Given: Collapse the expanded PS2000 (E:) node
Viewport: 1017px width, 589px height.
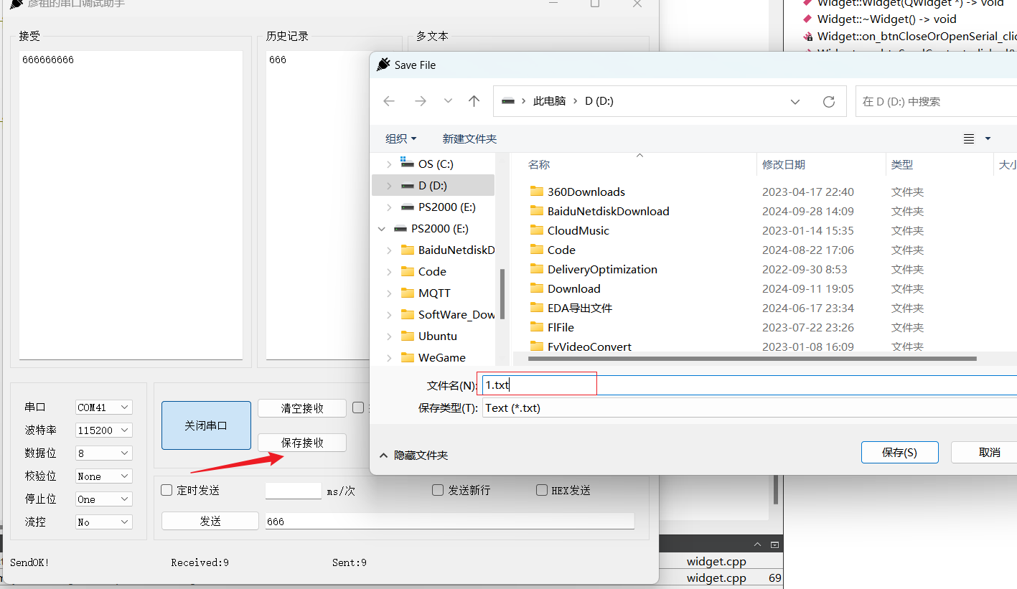Looking at the screenshot, I should click(382, 229).
